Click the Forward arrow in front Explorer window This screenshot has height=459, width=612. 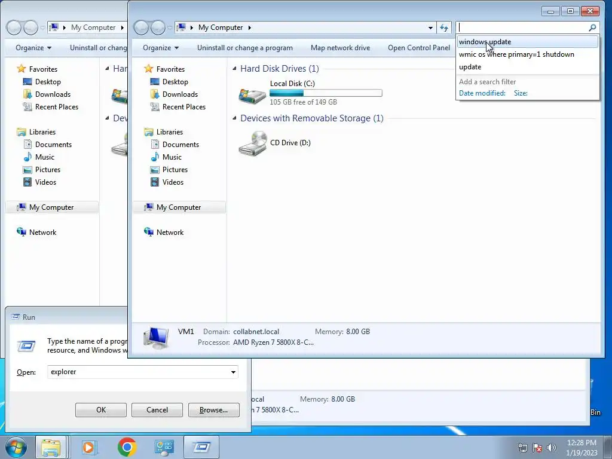(158, 27)
